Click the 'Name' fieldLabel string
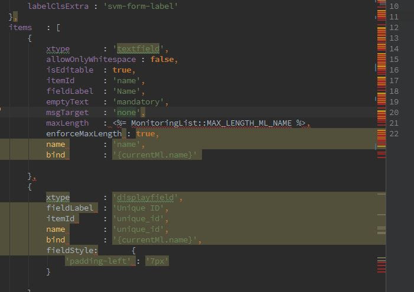 126,91
